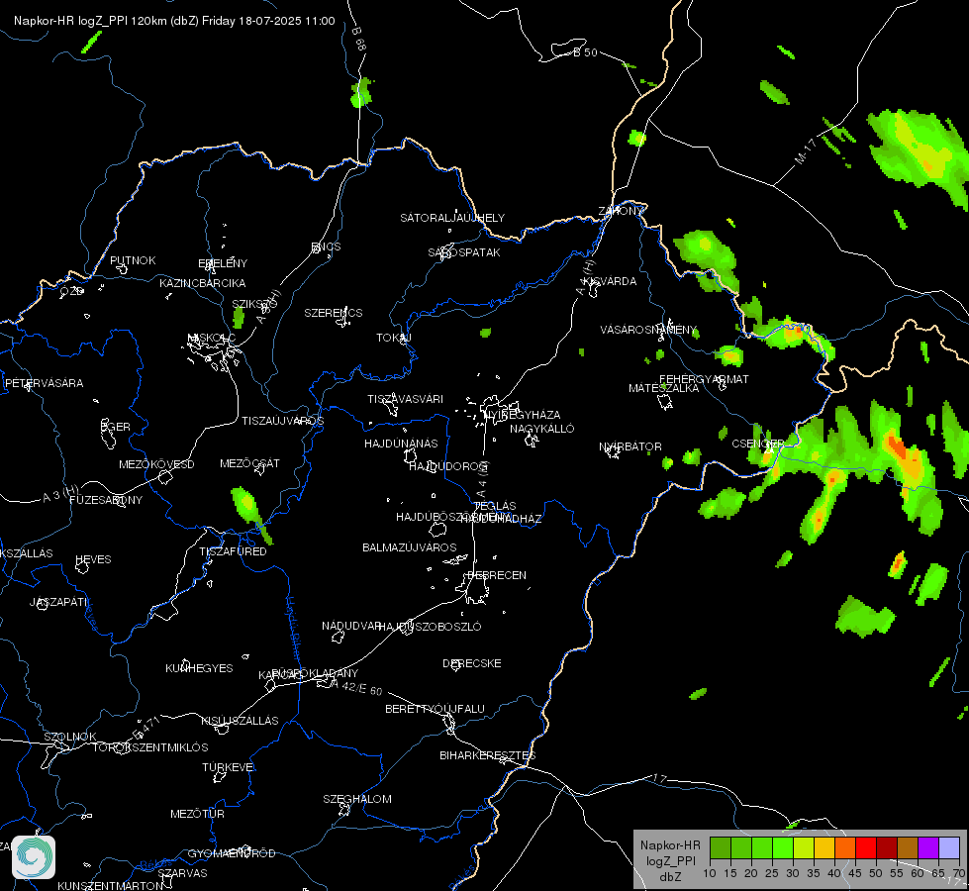Select the purple 60-65 dbZ legend swatch
969x891 pixels.
(928, 847)
